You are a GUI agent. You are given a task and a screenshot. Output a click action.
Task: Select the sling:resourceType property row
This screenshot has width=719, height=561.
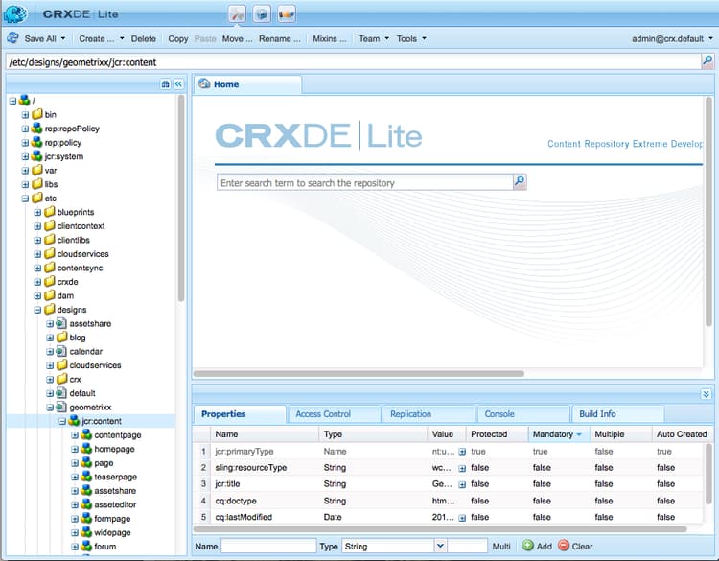448,467
